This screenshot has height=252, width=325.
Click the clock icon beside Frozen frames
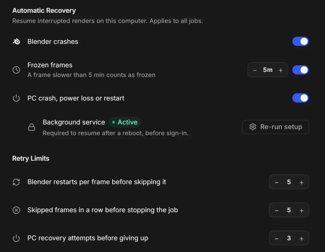click(x=16, y=70)
